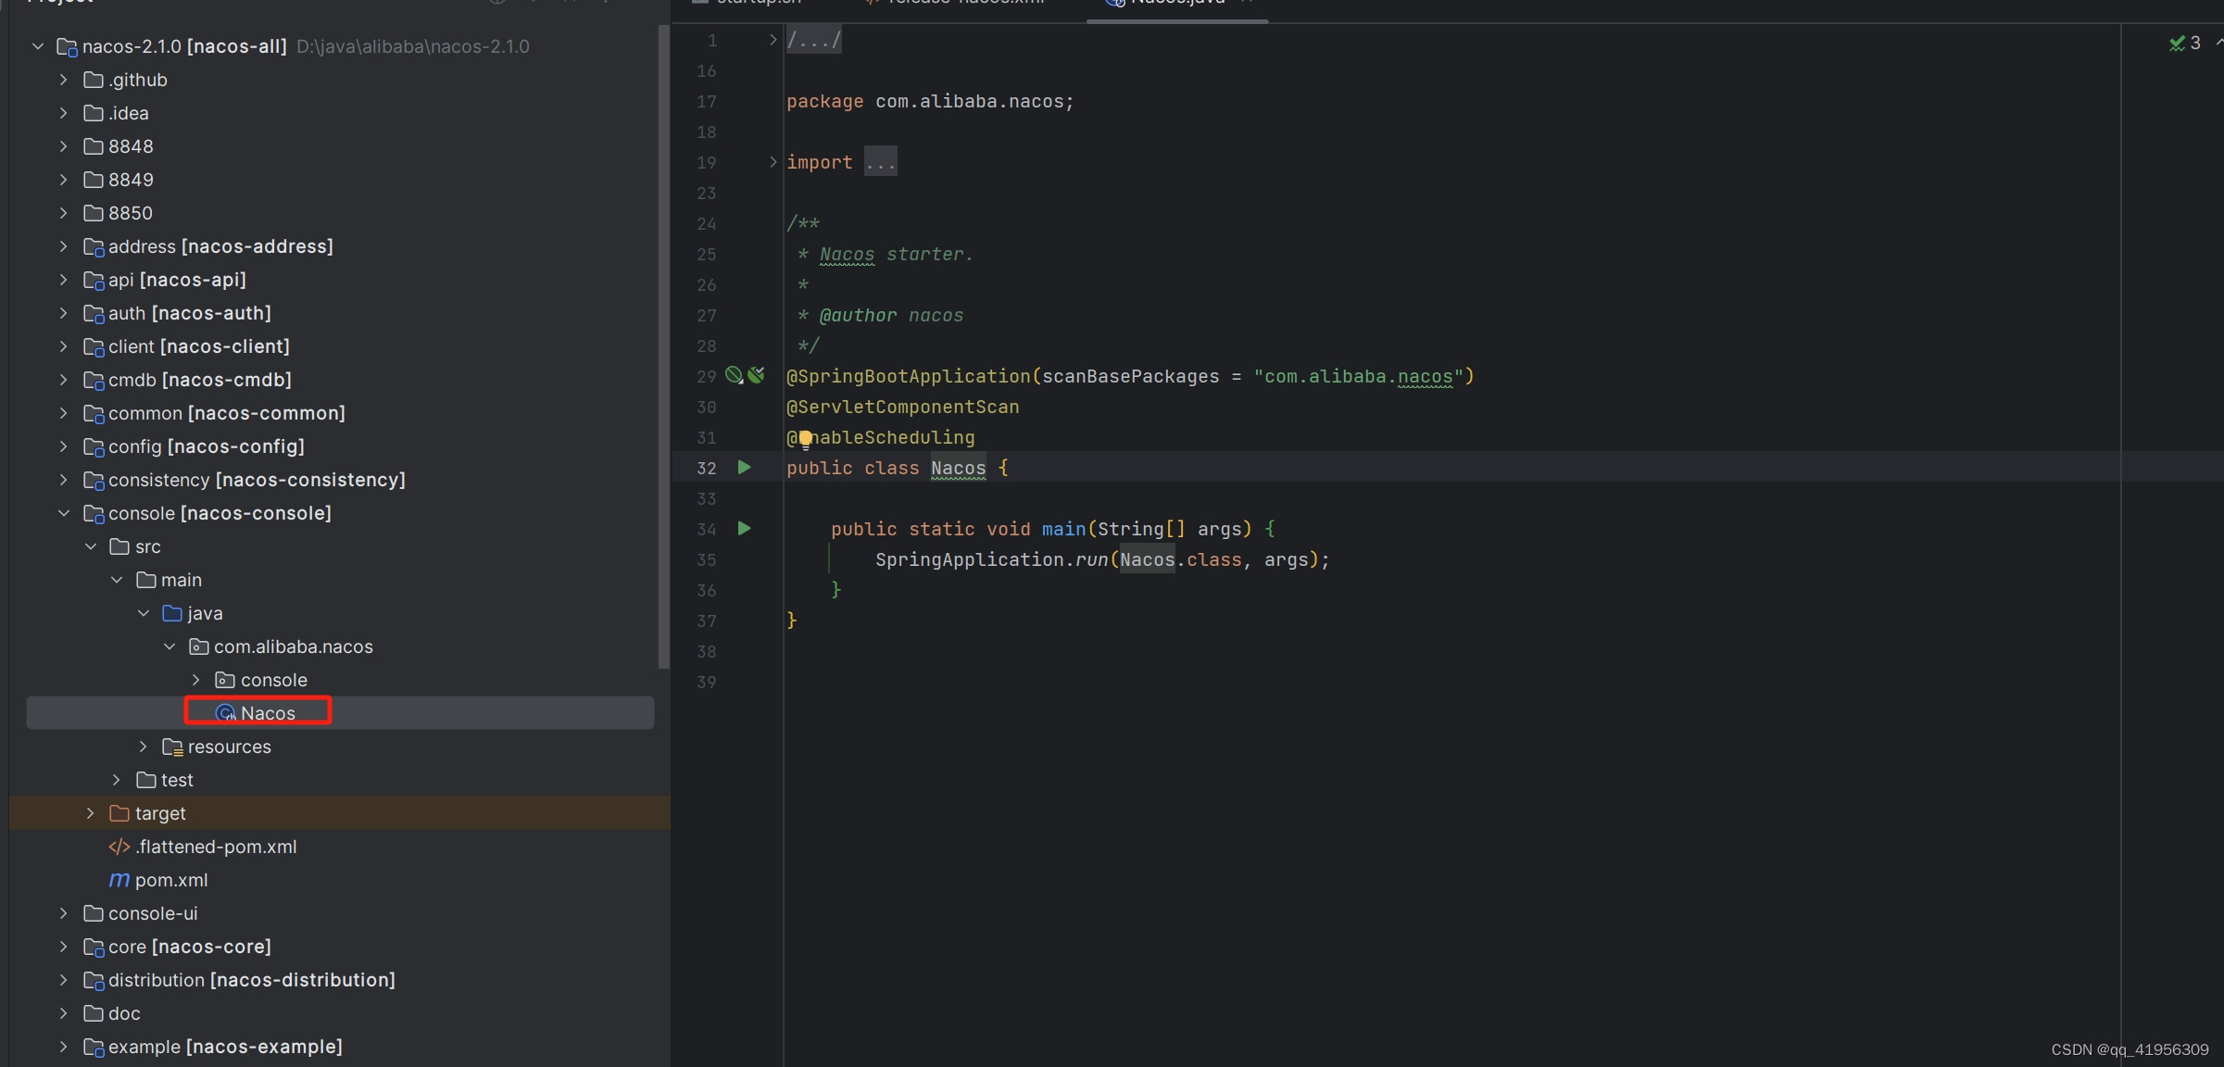Select the 8850 folder icon
The height and width of the screenshot is (1067, 2224).
[94, 213]
